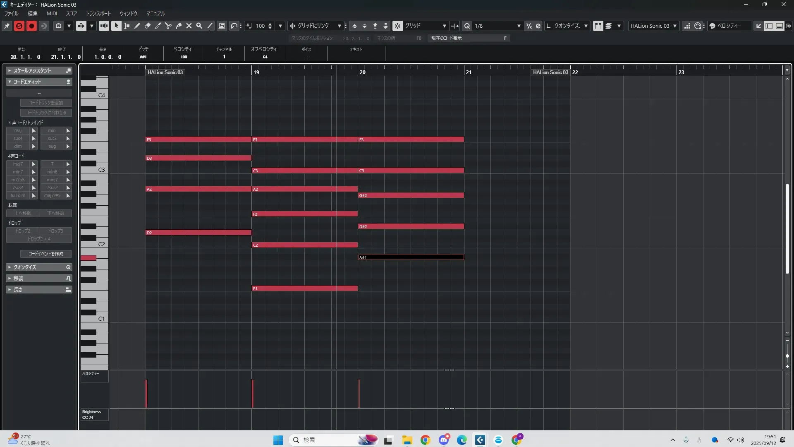Image resolution: width=794 pixels, height=447 pixels.
Task: Click the vertical zoom slider handle
Action: [x=787, y=356]
